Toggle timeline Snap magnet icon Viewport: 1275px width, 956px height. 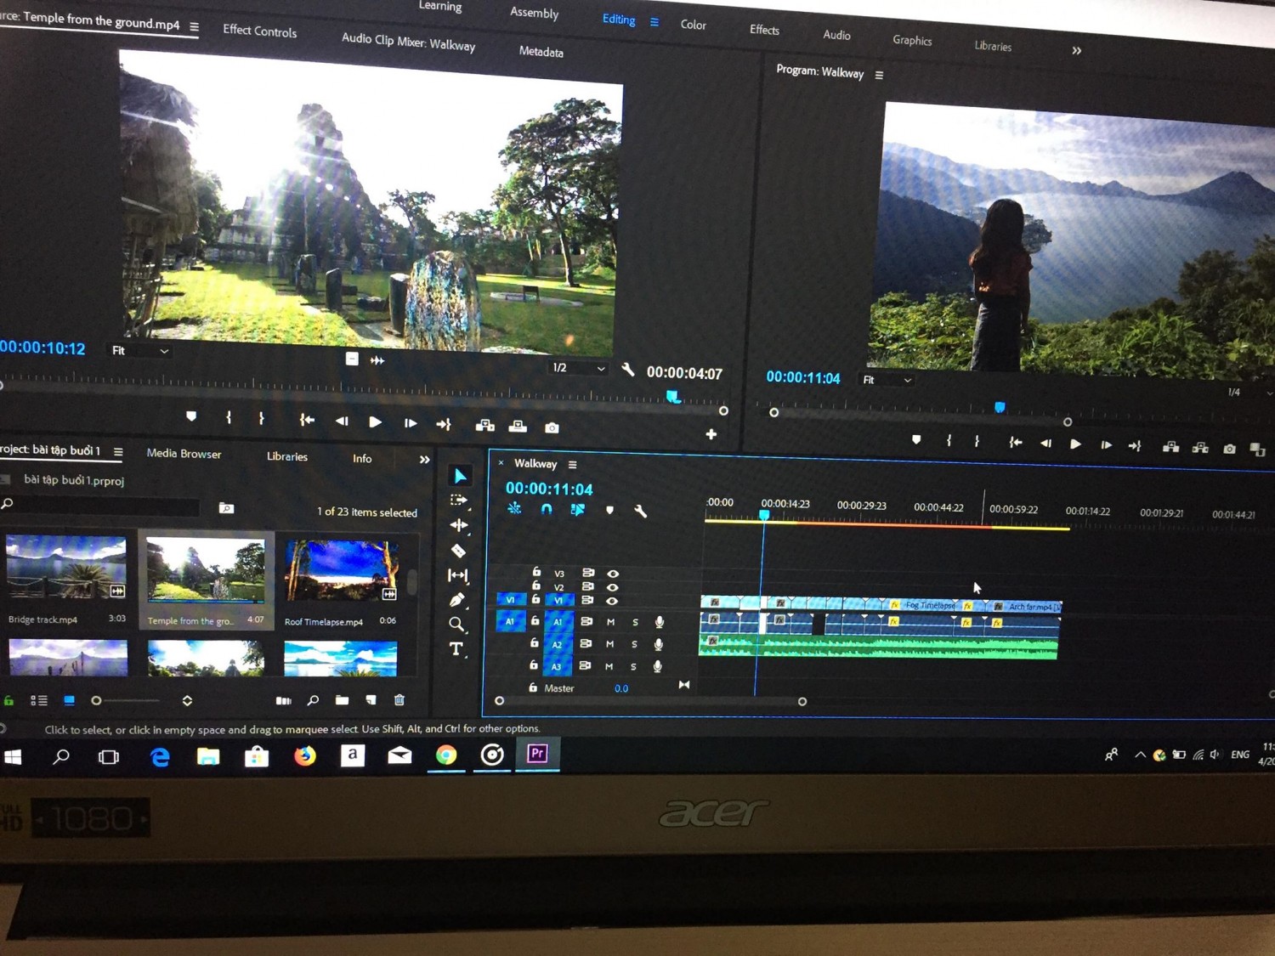click(547, 509)
